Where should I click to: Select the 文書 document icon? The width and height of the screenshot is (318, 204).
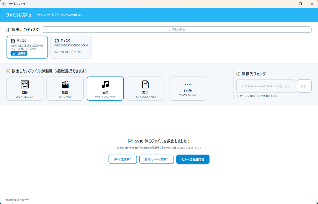pos(145,84)
